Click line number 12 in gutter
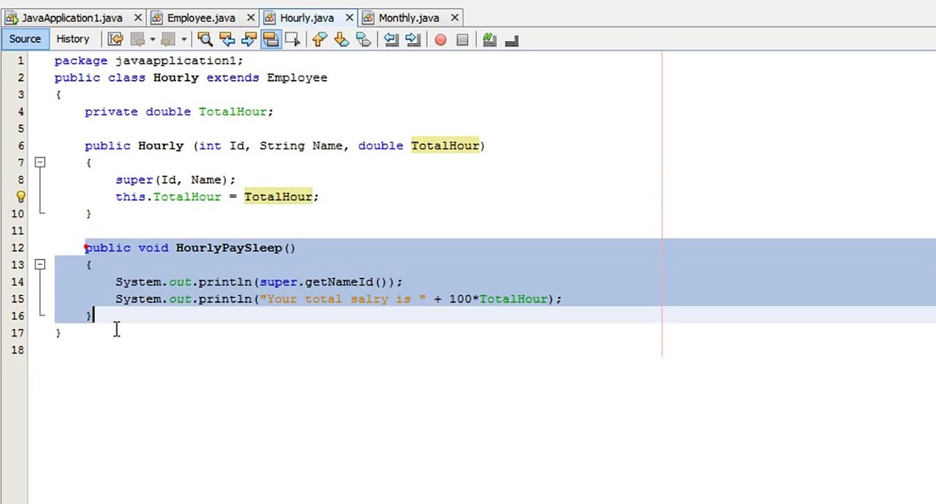 pos(18,248)
